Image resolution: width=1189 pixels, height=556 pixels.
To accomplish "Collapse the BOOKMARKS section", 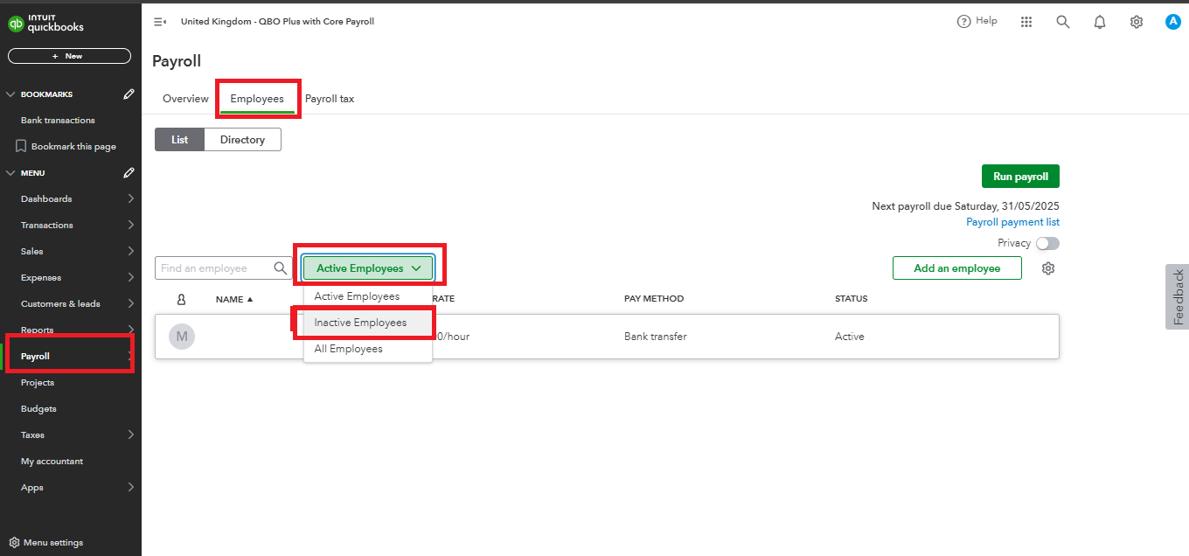I will [x=10, y=94].
